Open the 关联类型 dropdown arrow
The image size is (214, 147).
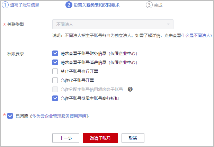point(168,24)
